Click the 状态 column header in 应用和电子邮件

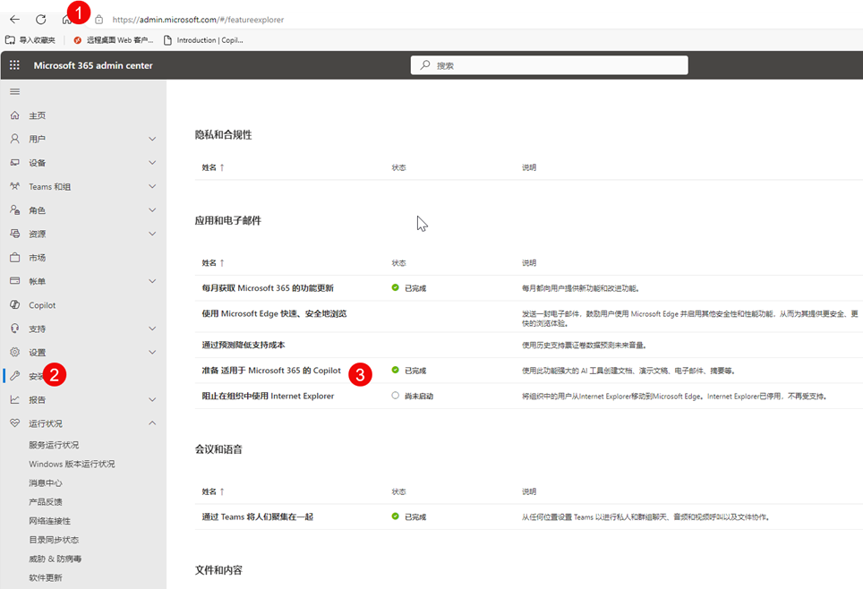click(x=399, y=262)
